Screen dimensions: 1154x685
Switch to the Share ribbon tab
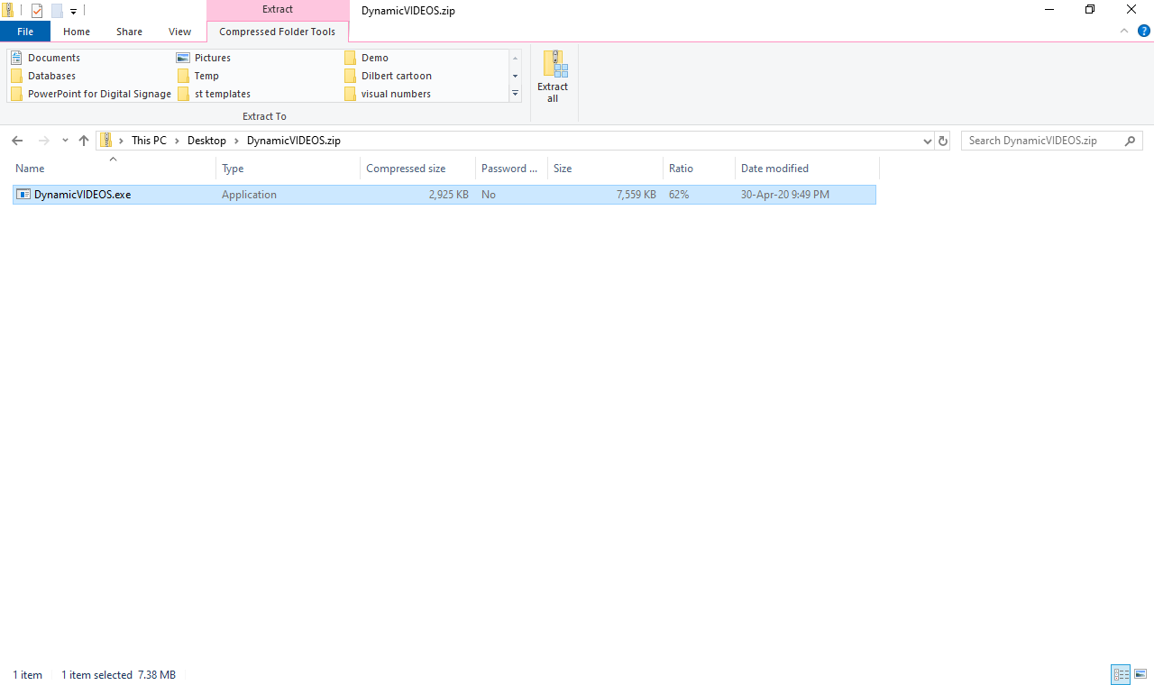click(x=129, y=32)
